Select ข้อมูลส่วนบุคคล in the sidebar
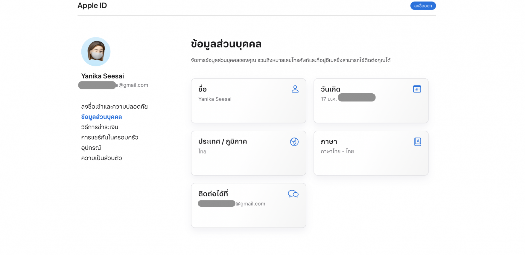Image resolution: width=525 pixels, height=255 pixels. [101, 117]
